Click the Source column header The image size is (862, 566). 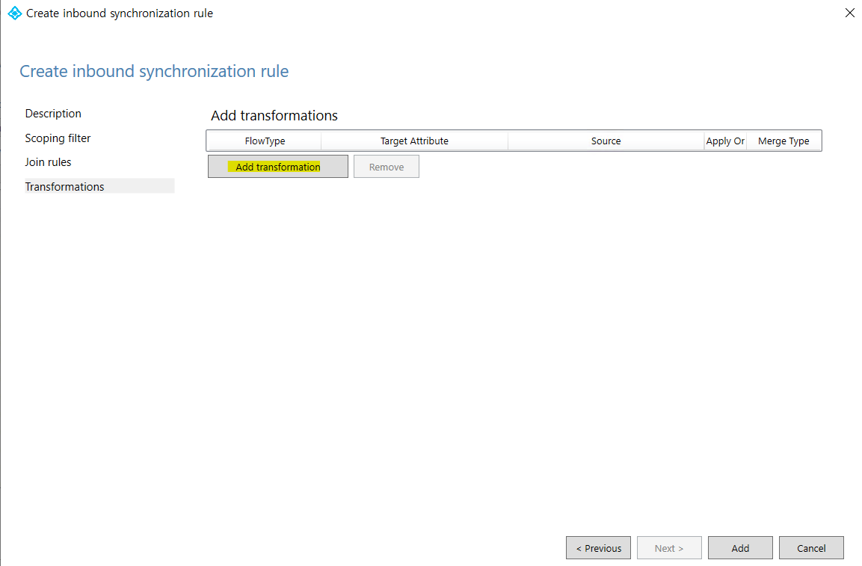coord(606,141)
